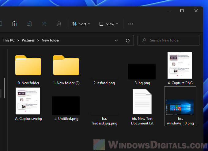
Task: Go to Pictures in address path
Action: (28, 40)
